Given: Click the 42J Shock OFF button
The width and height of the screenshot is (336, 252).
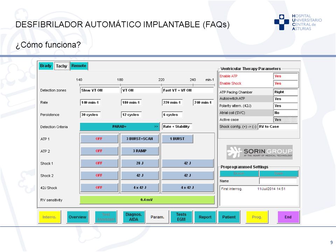Looking at the screenshot, I should 99,188.
